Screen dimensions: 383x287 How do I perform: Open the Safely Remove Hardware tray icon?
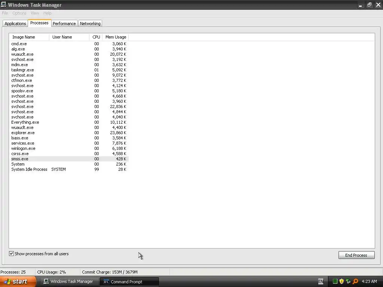[x=348, y=281]
